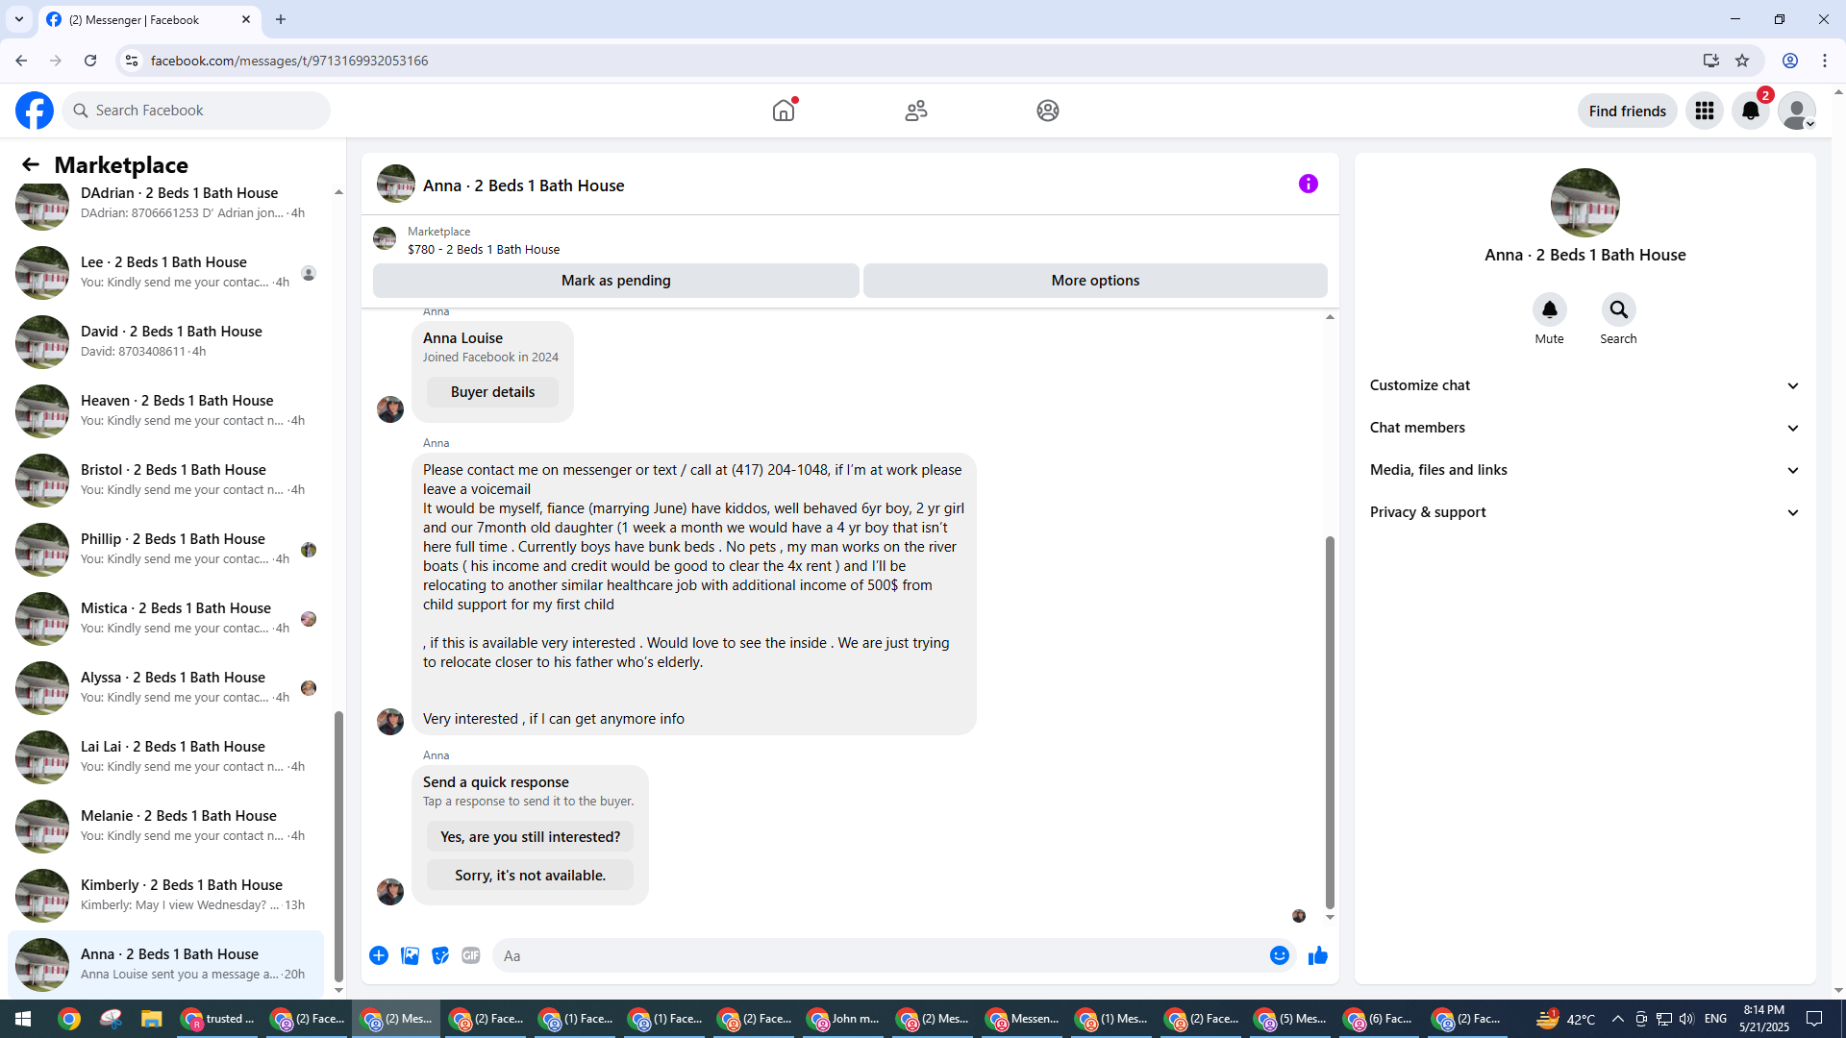Click Mark as pending button
Screen dimensions: 1846x1038
coord(615,281)
